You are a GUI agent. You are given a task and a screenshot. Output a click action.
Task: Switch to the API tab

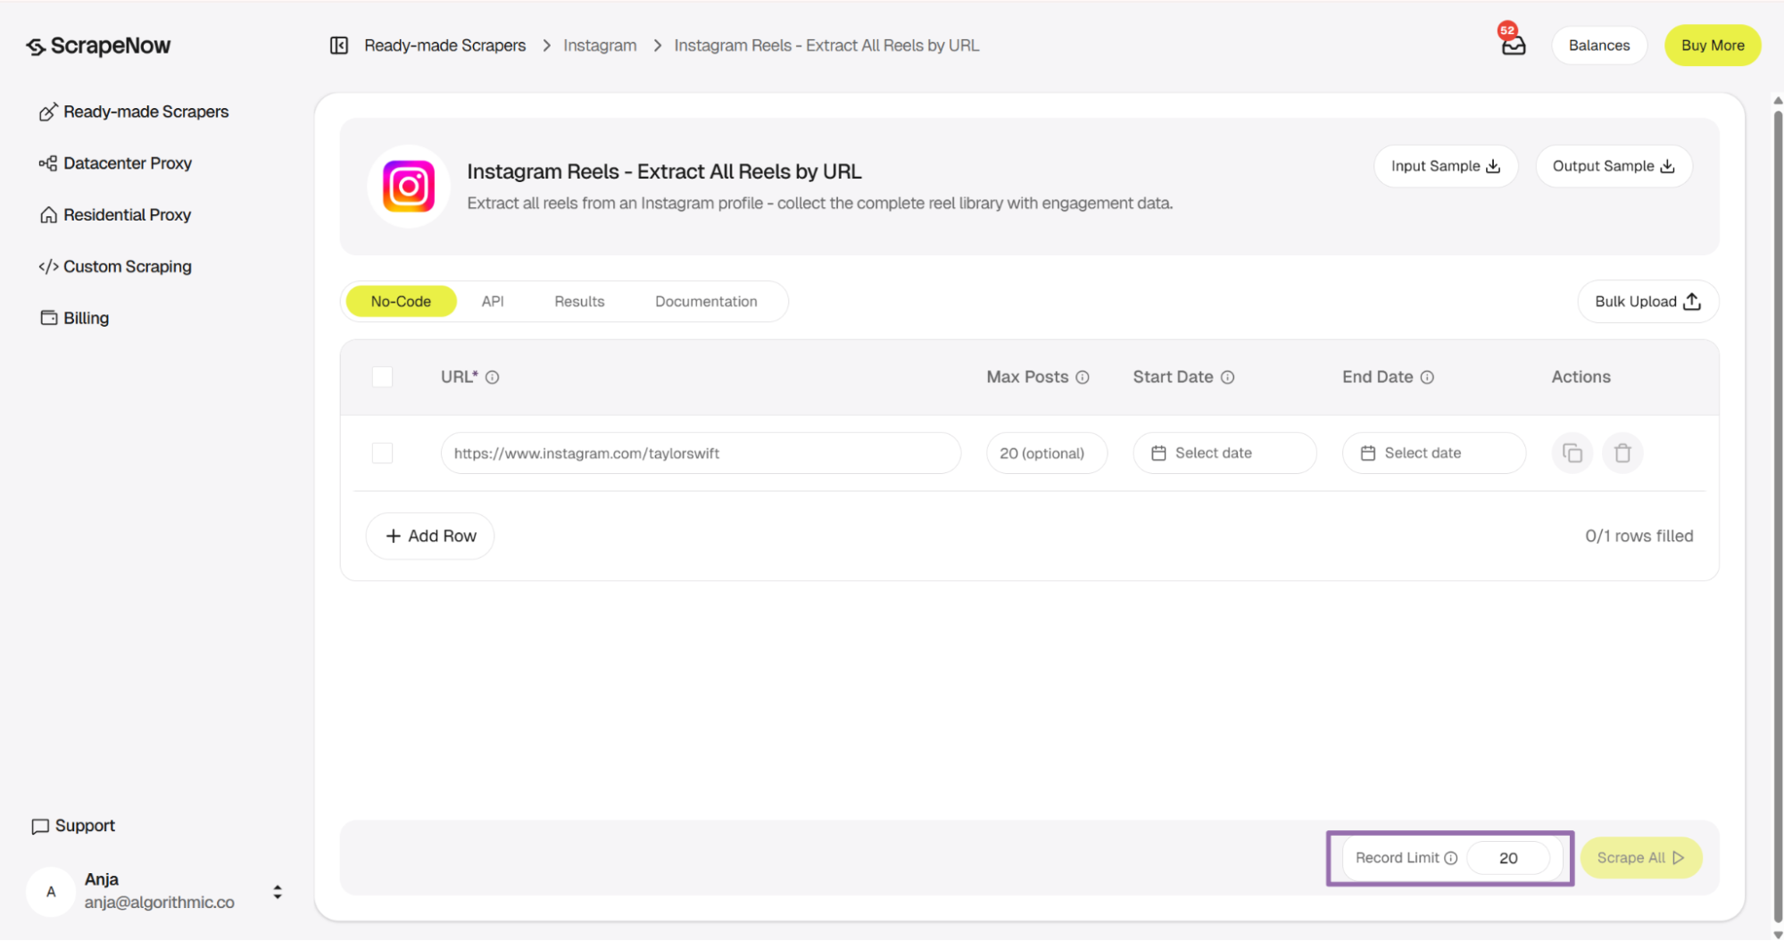[x=493, y=302]
